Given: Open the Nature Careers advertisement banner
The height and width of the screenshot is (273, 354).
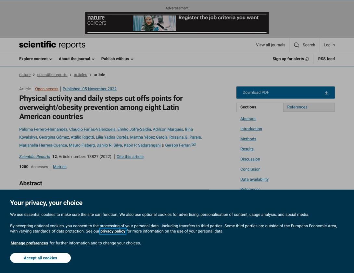Looking at the screenshot, I should point(177,23).
